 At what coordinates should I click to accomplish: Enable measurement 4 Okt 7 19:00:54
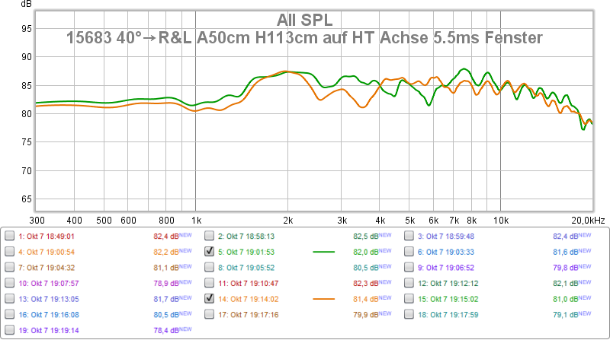10,251
